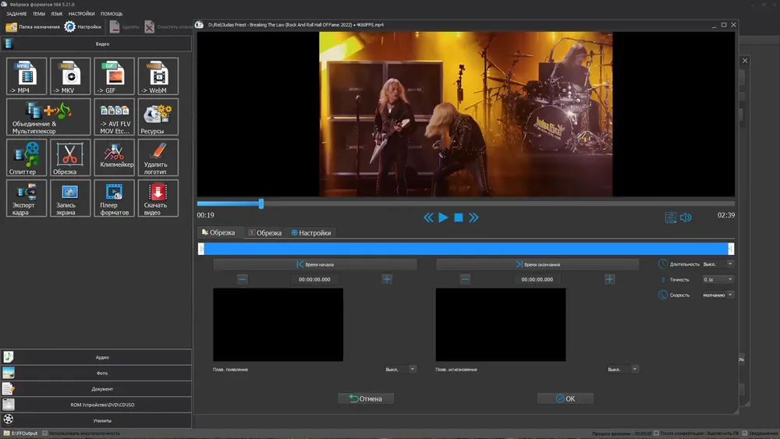Open the Скорость dropdown
Viewport: 780px width, 439px height.
click(x=718, y=295)
